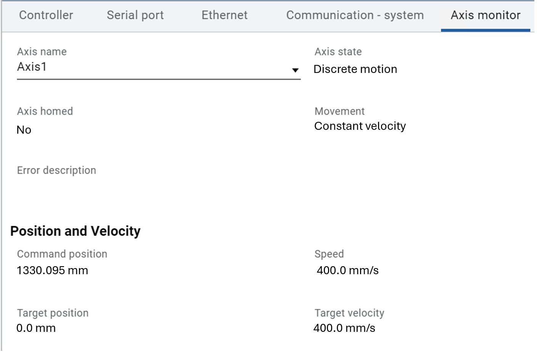
Task: Click the Target velocity value
Action: pyautogui.click(x=344, y=328)
